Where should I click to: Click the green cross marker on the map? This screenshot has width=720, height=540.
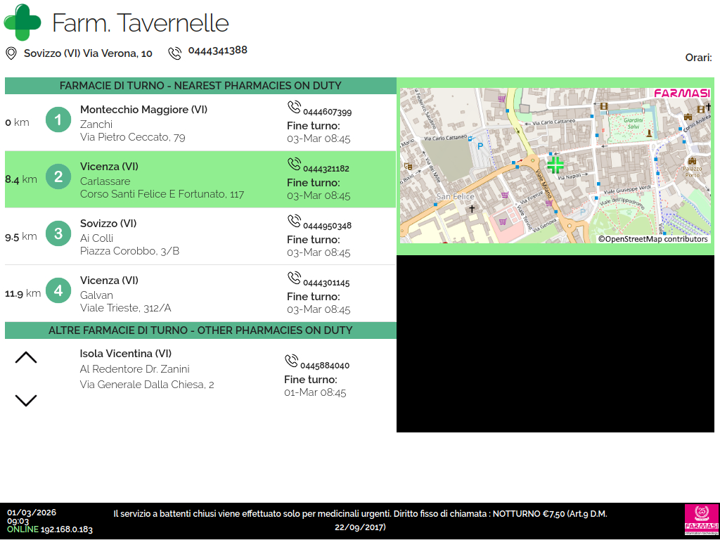click(x=555, y=165)
